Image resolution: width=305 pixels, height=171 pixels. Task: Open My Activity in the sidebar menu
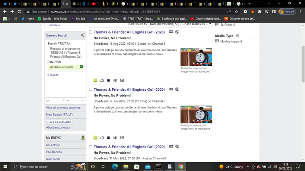point(53,145)
